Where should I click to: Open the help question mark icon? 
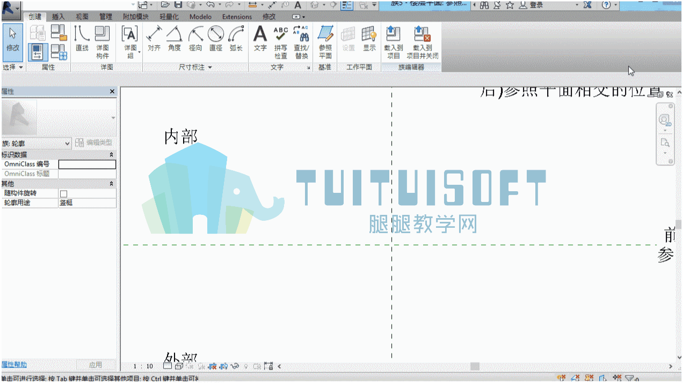point(606,5)
